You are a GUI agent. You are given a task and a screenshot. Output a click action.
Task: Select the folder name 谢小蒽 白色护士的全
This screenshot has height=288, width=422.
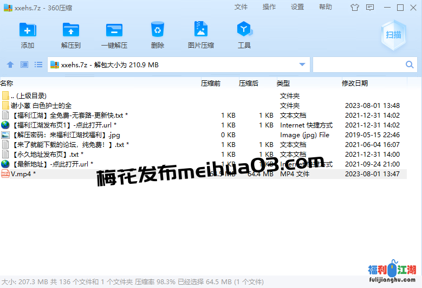pyautogui.click(x=41, y=106)
